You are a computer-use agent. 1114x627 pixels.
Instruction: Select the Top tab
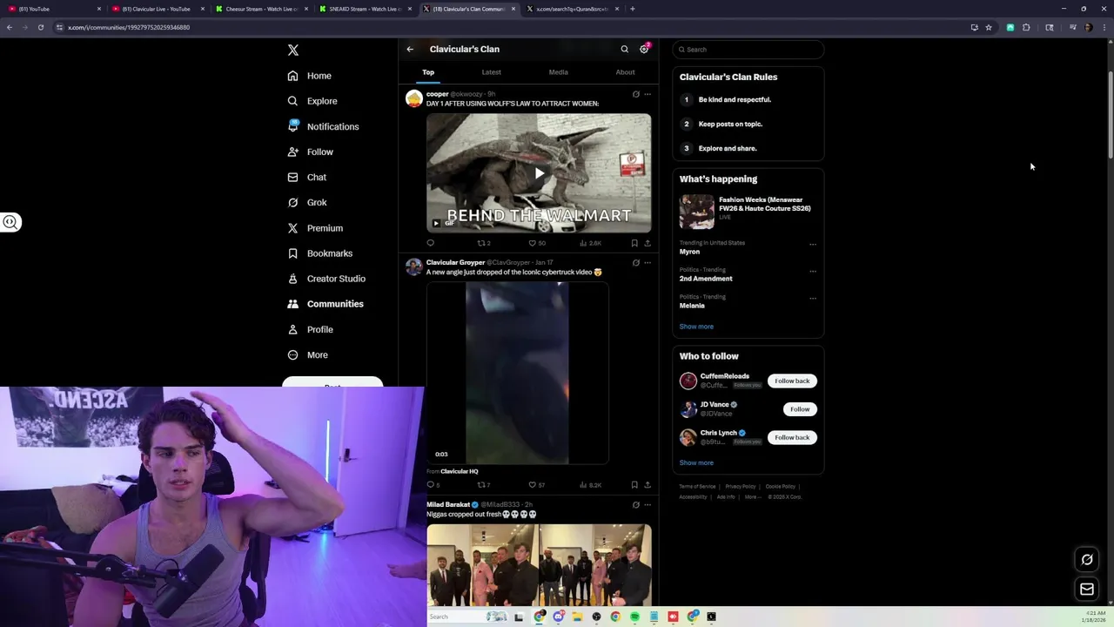(x=428, y=72)
